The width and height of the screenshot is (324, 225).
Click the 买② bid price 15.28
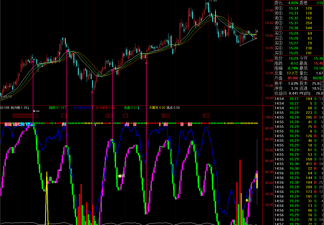pyautogui.click(x=294, y=38)
